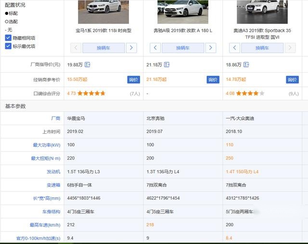Click 换辆车 under 宝马1系

pos(103,48)
